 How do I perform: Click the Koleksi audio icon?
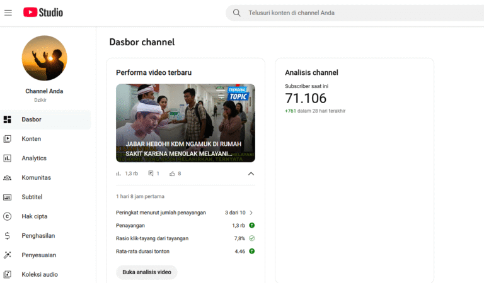click(8, 275)
